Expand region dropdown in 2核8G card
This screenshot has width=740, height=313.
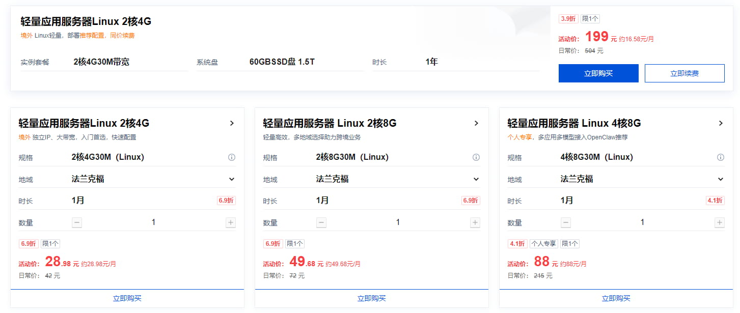[476, 179]
